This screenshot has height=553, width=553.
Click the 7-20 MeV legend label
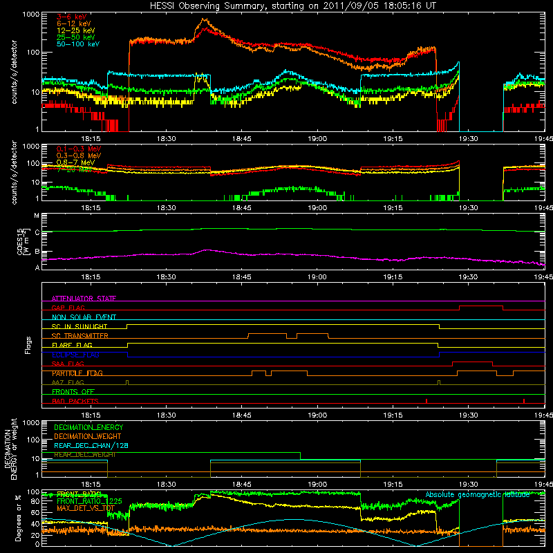click(x=74, y=169)
